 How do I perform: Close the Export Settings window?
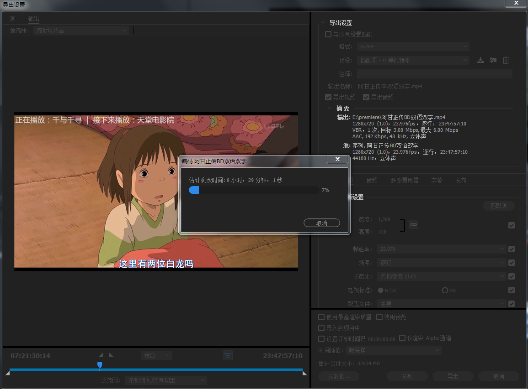click(x=516, y=3)
